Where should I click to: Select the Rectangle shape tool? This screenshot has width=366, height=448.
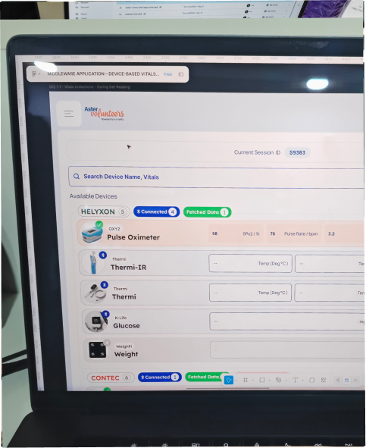point(262,380)
